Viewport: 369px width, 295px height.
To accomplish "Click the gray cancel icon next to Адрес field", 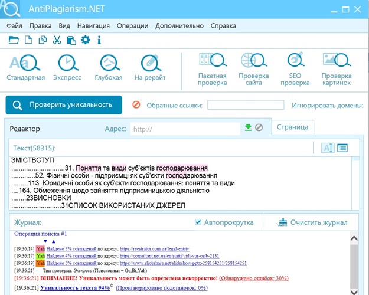I will tap(259, 127).
